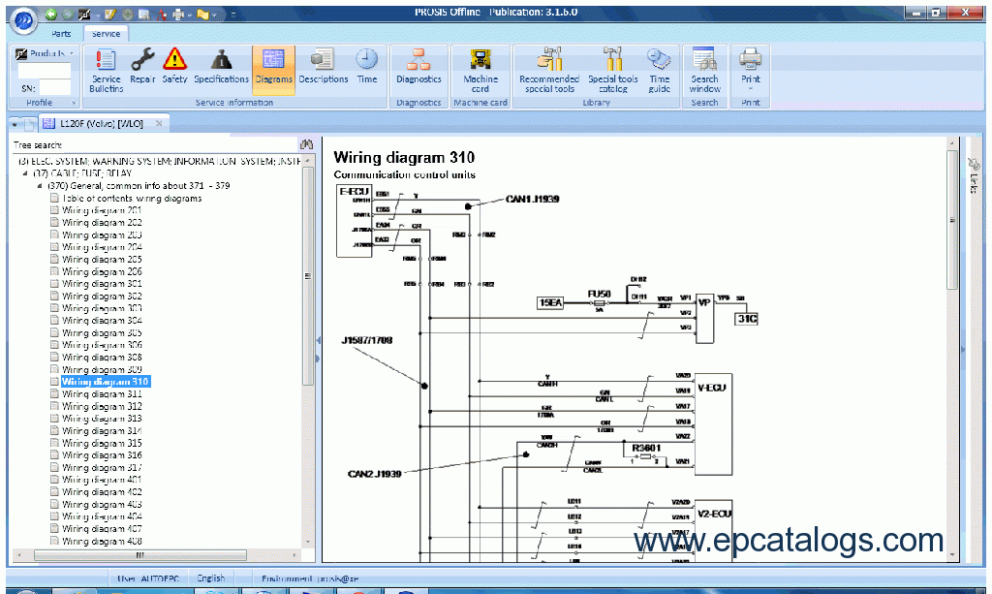Image resolution: width=992 pixels, height=594 pixels.
Task: Expand the Profile group dialog launcher
Action: [x=74, y=103]
